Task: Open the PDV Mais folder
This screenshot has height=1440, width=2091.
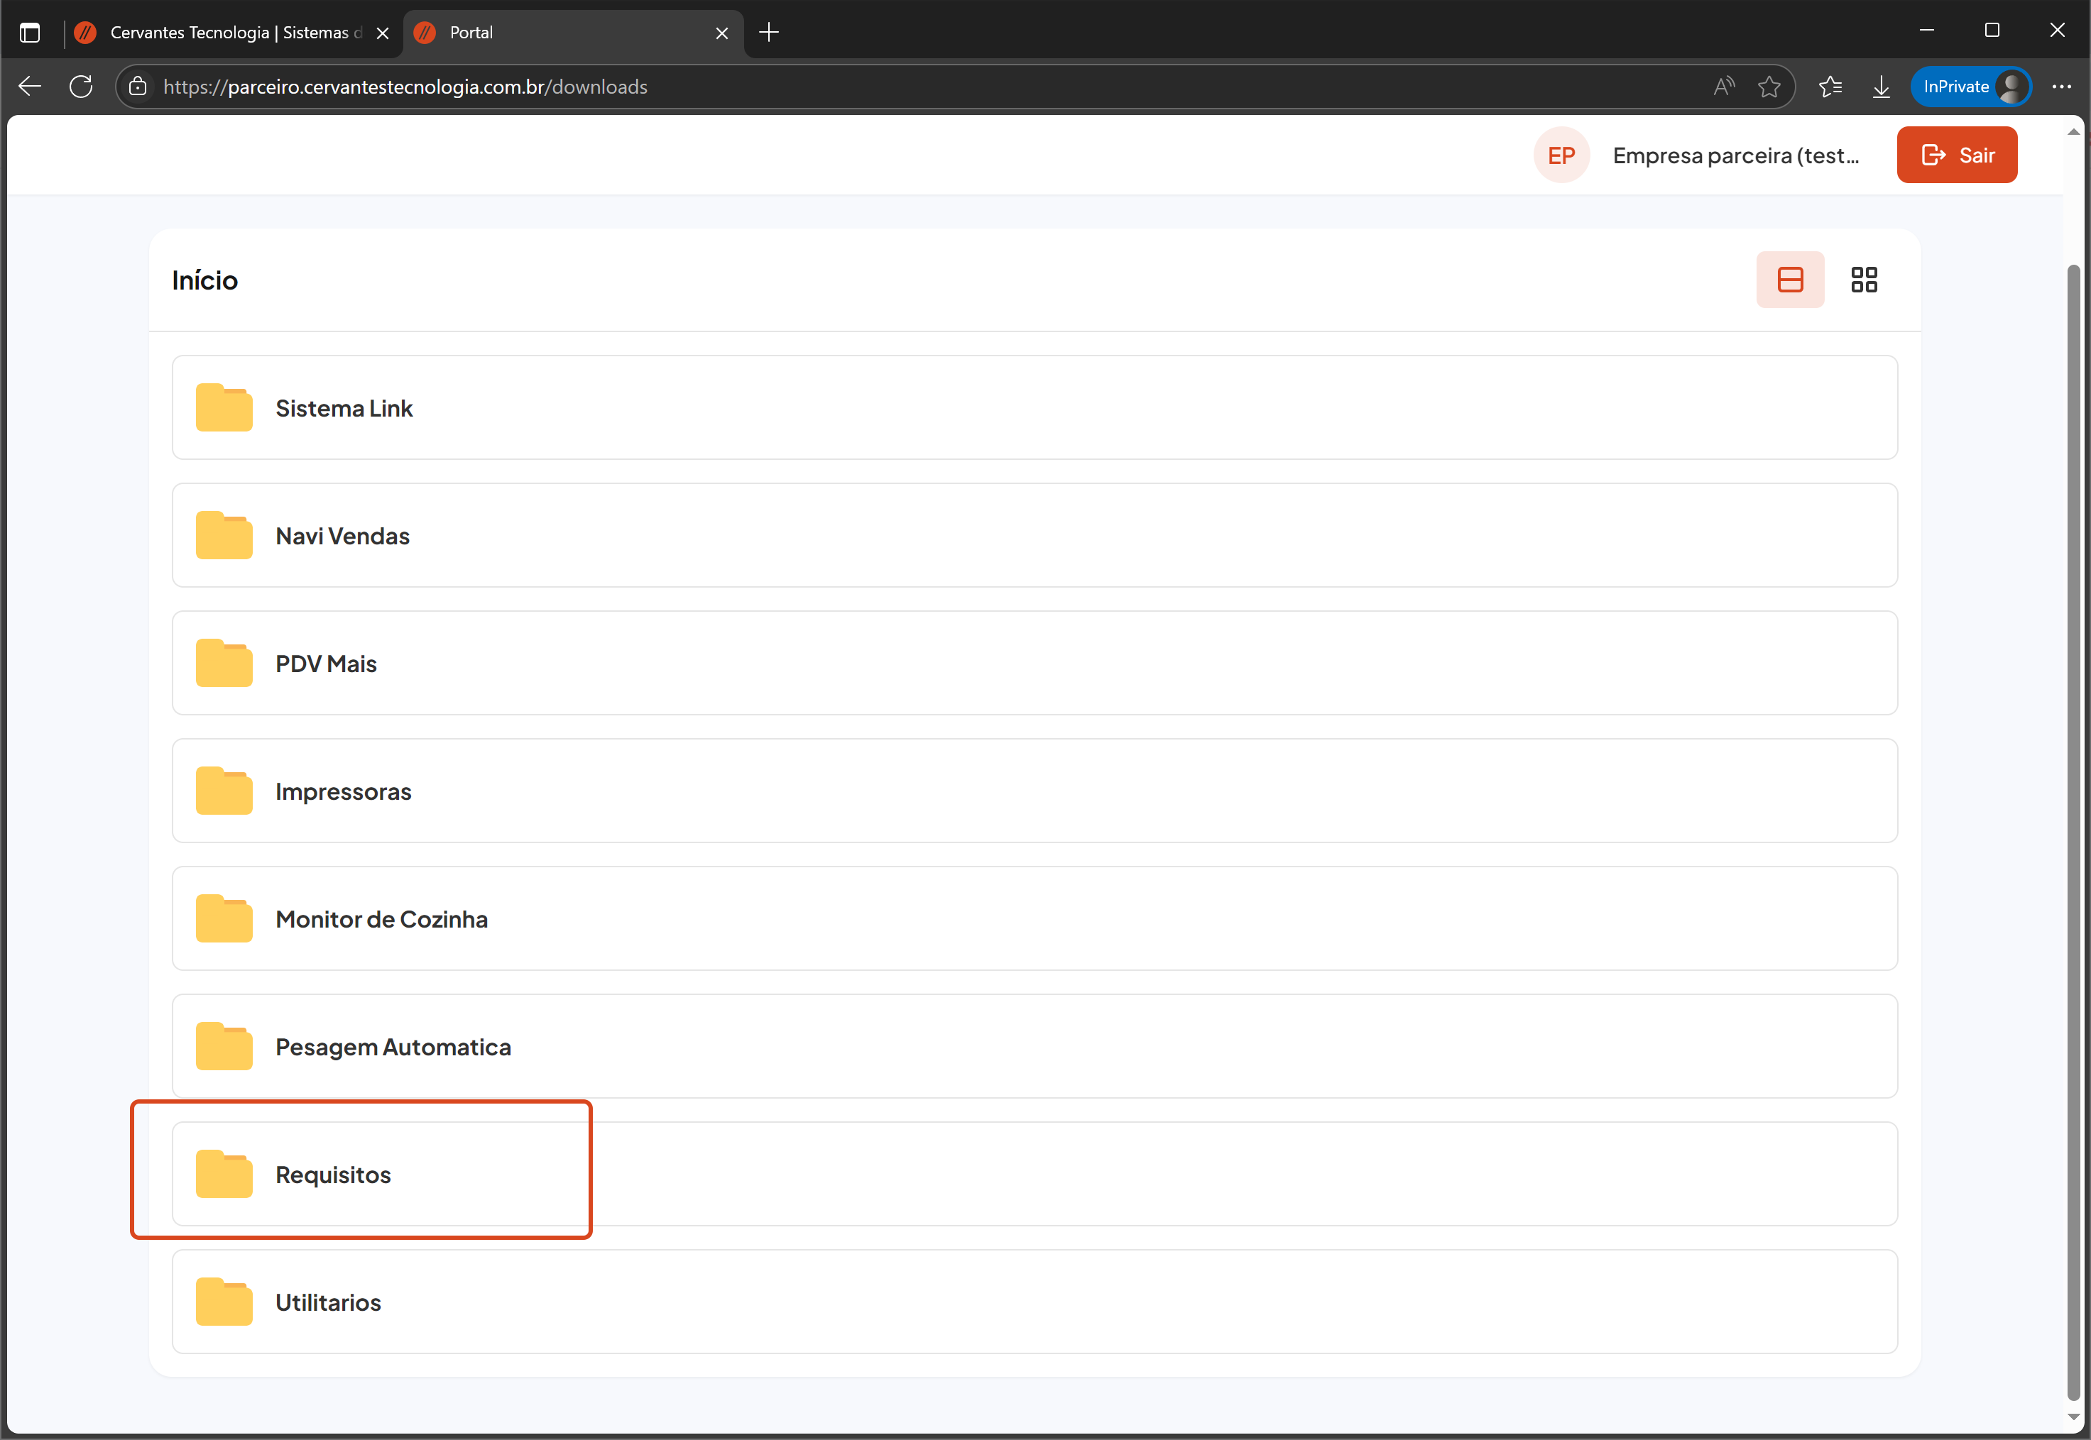Action: click(326, 664)
